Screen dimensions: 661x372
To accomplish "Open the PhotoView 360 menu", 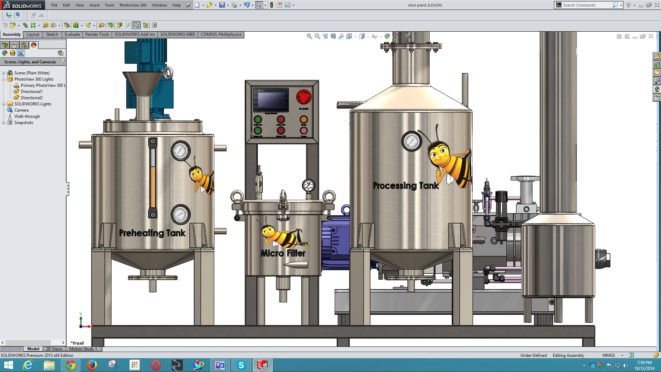I will click(x=133, y=5).
